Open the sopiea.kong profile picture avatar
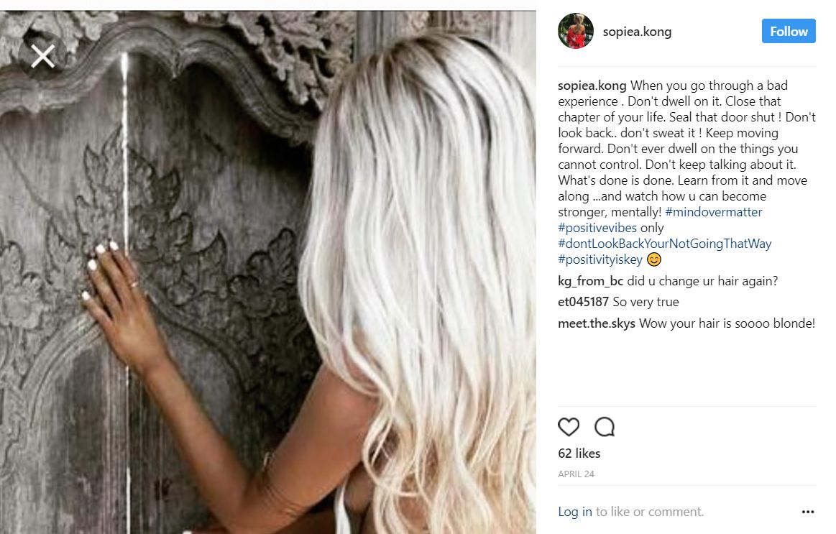The height and width of the screenshot is (534, 836). [575, 31]
